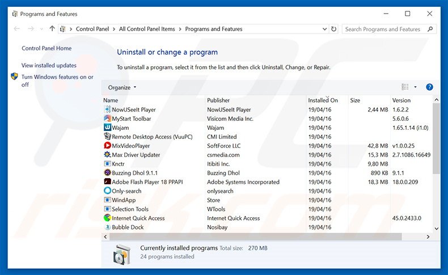
Task: Select the Adobe Systems Incorporated publisher cell
Action: pos(243,182)
